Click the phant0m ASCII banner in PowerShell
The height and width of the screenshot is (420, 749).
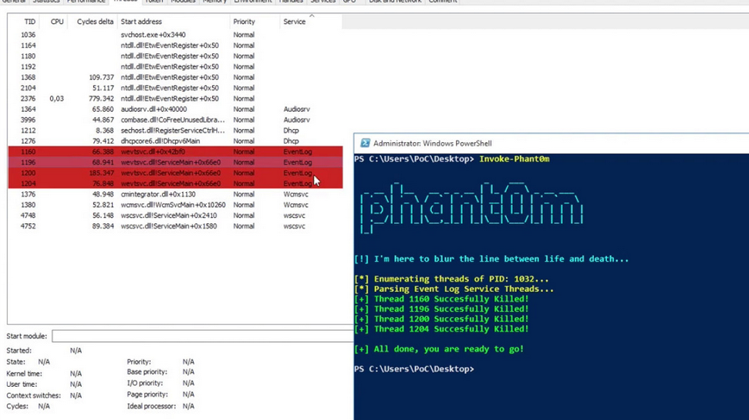coord(471,207)
